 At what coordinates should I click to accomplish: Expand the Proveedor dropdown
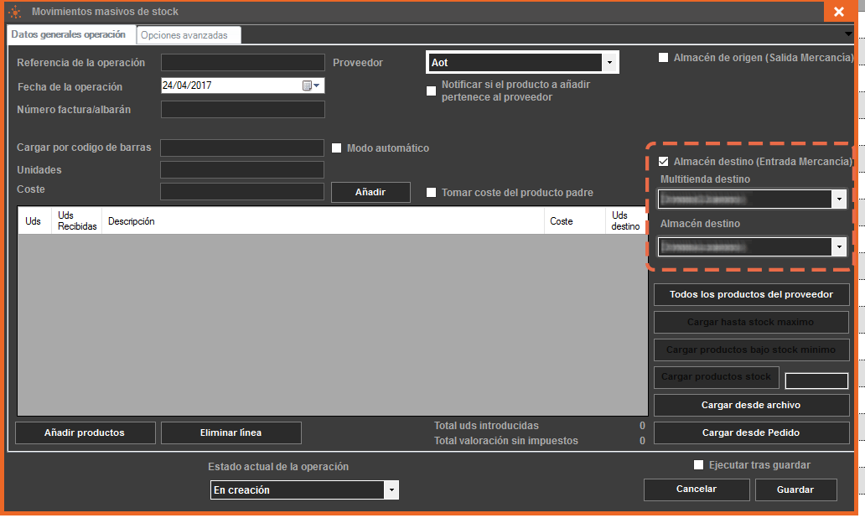[609, 63]
